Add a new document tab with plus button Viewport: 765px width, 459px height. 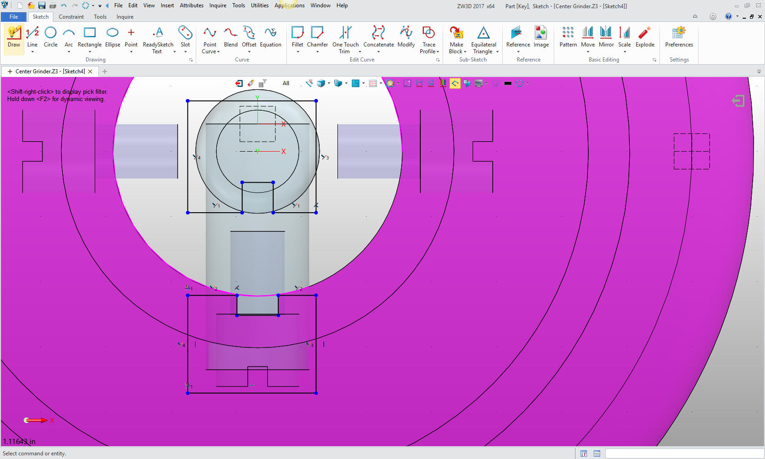105,71
